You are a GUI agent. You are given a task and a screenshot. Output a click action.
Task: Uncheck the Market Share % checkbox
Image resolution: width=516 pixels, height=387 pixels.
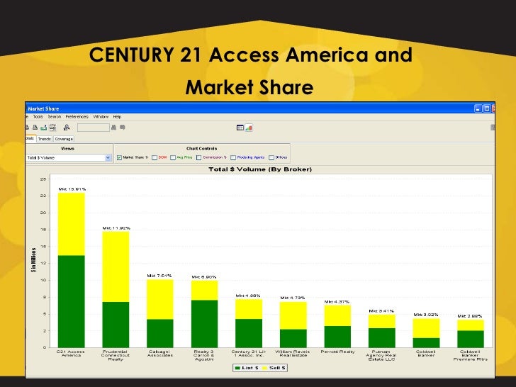(119, 157)
